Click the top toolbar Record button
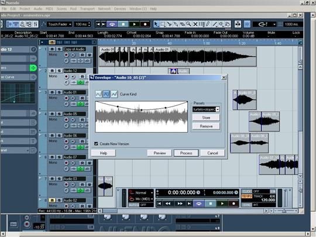Screen dimensions: 316x237 coord(145,24)
